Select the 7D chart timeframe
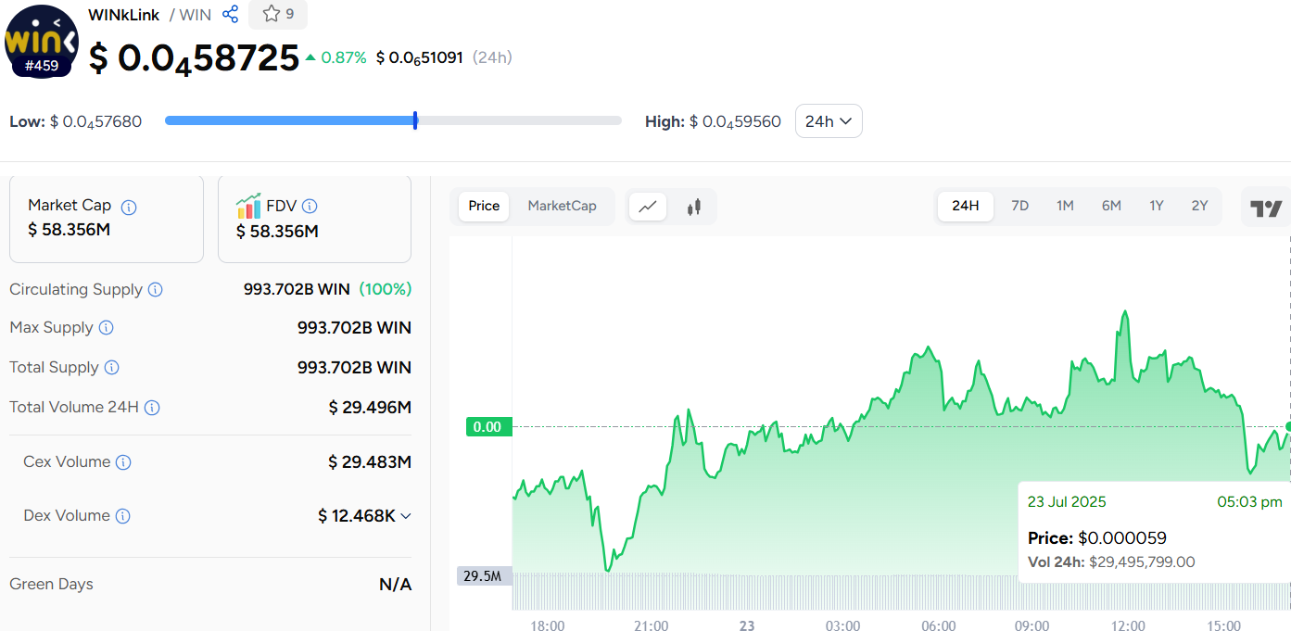The height and width of the screenshot is (631, 1291). point(1019,206)
